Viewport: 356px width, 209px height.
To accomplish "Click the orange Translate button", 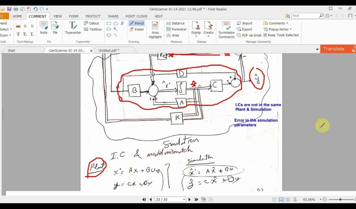I will point(334,49).
